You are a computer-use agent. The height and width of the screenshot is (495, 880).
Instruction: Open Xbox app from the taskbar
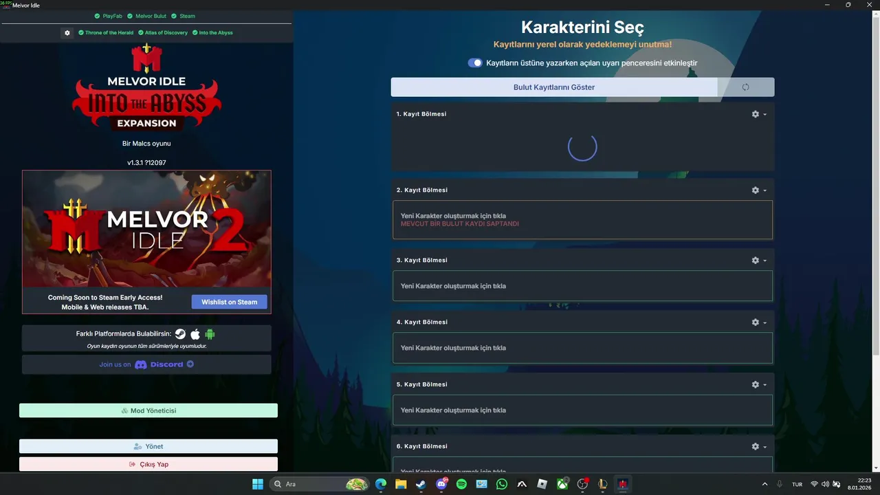pos(562,484)
